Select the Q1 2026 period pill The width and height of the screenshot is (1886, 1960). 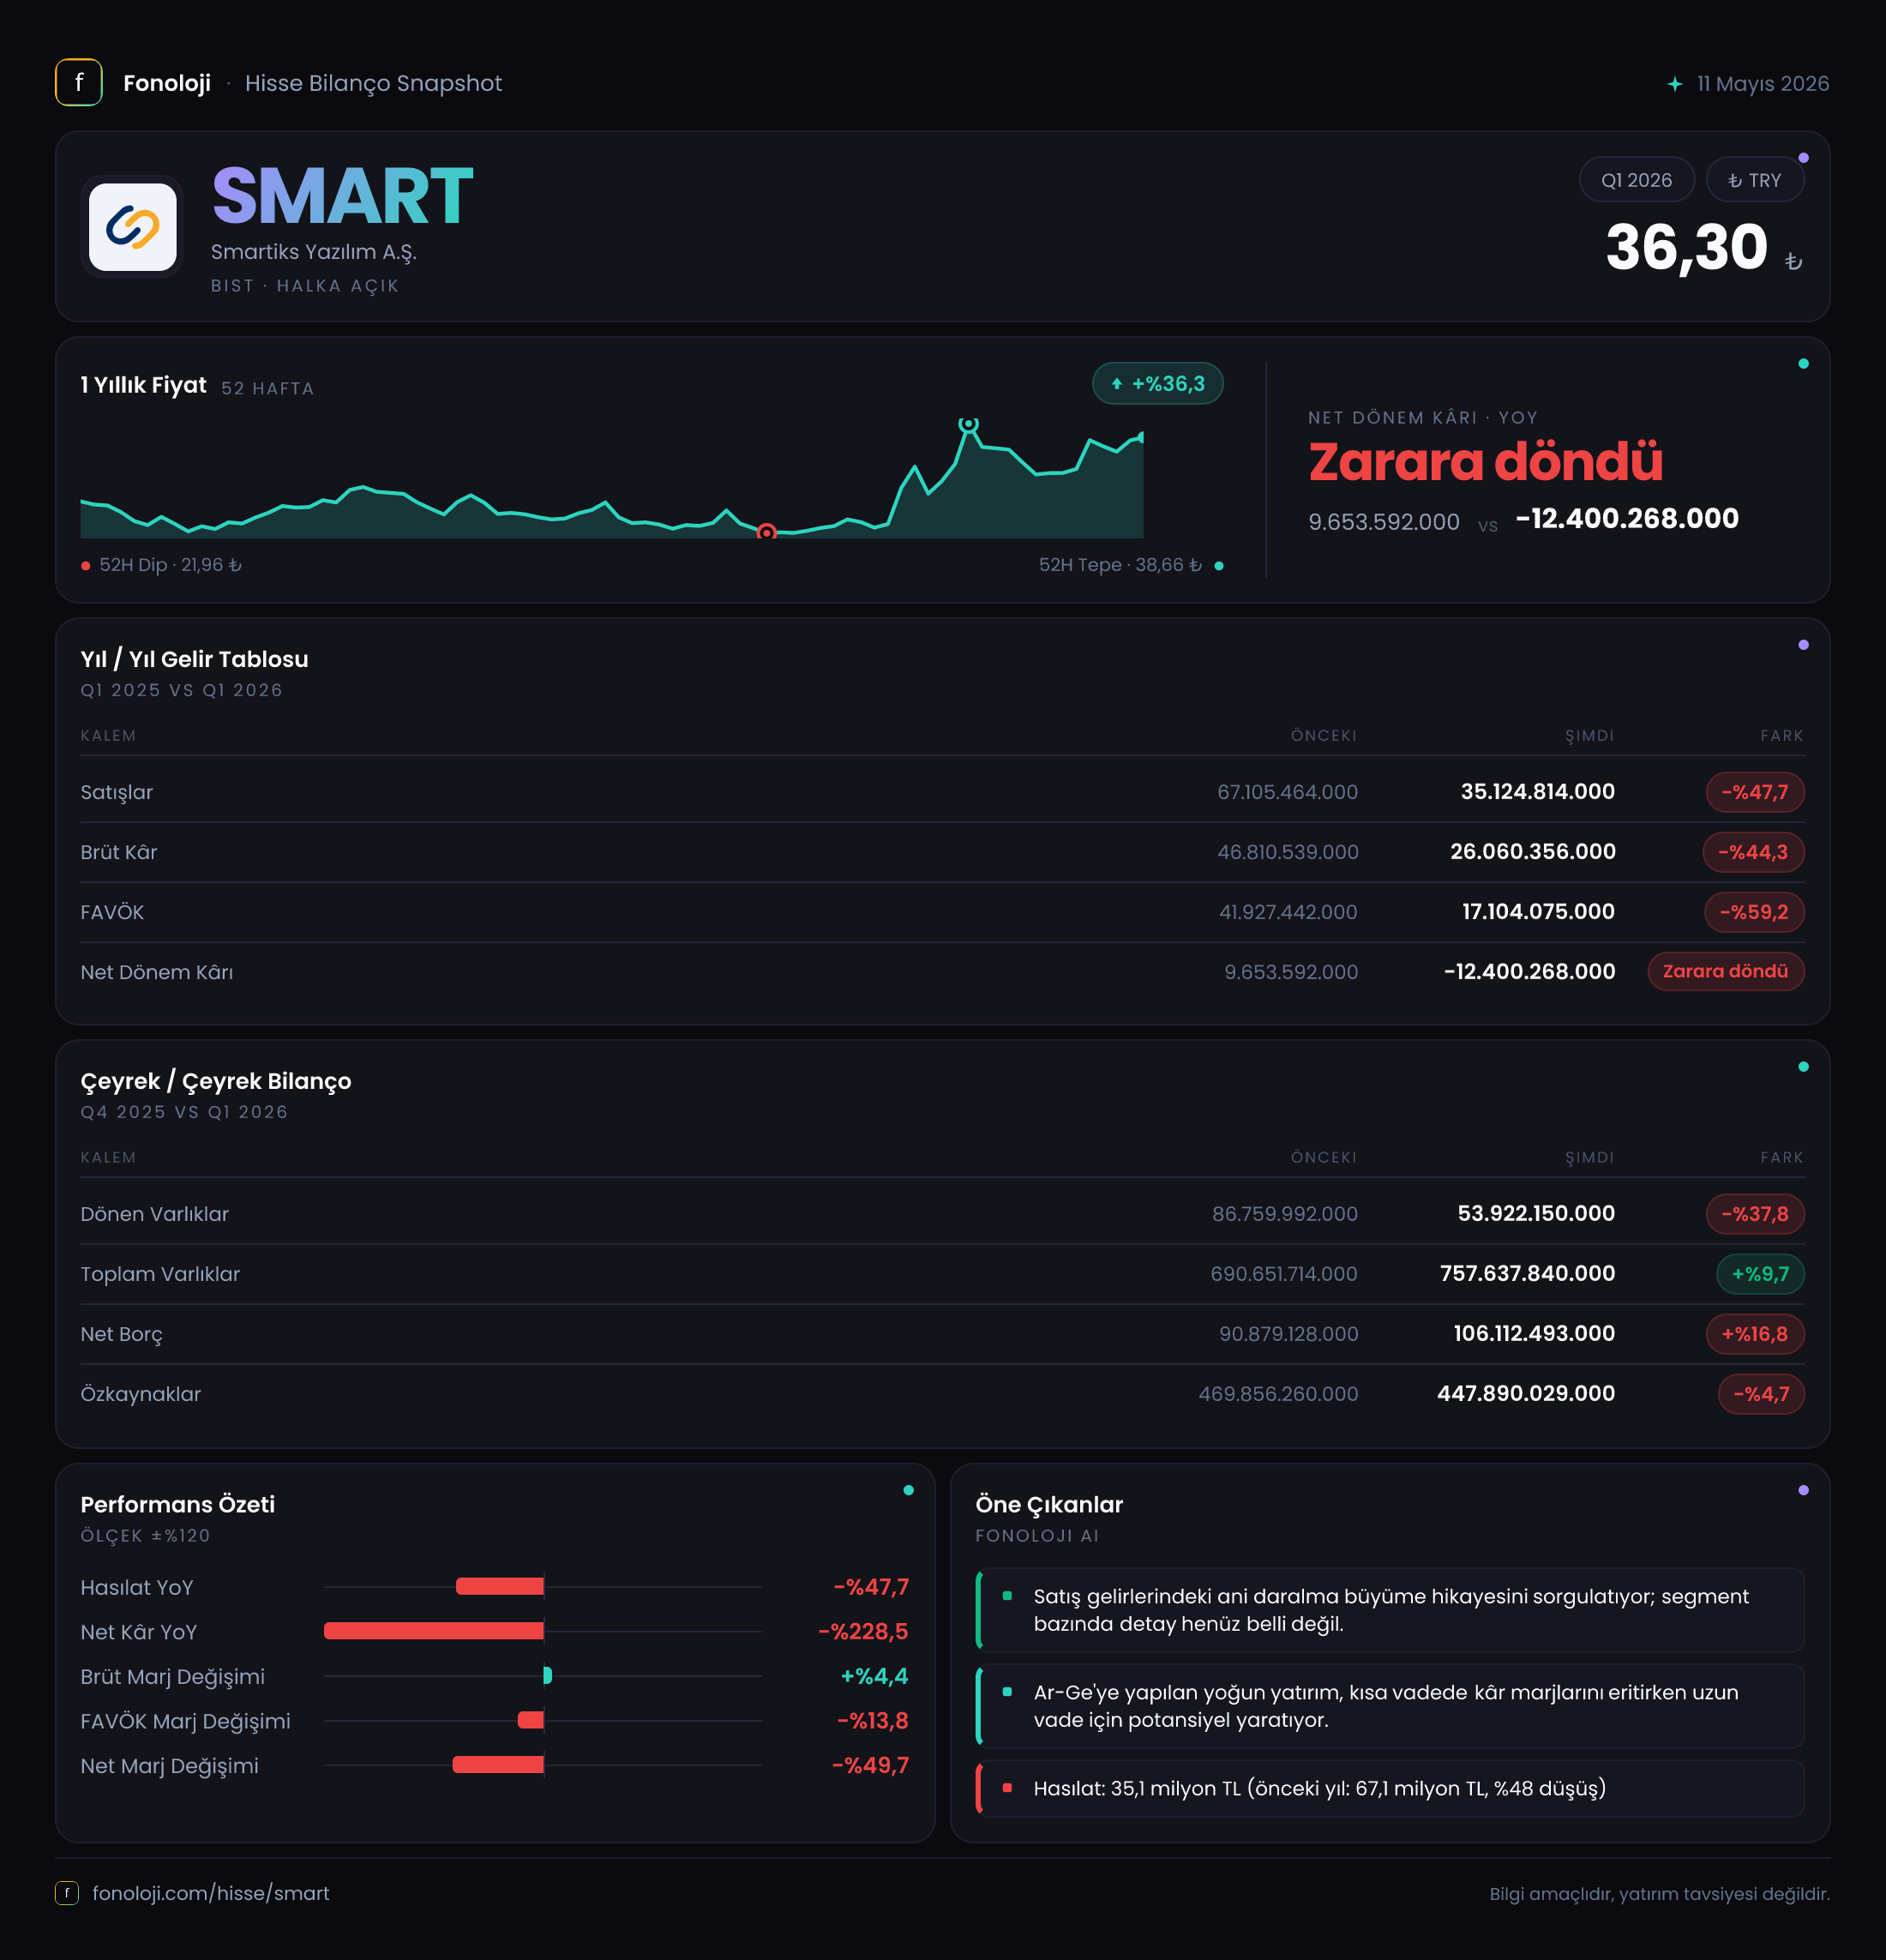tap(1637, 180)
